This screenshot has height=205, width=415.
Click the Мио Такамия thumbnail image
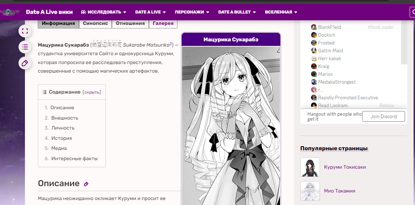pos(310,191)
